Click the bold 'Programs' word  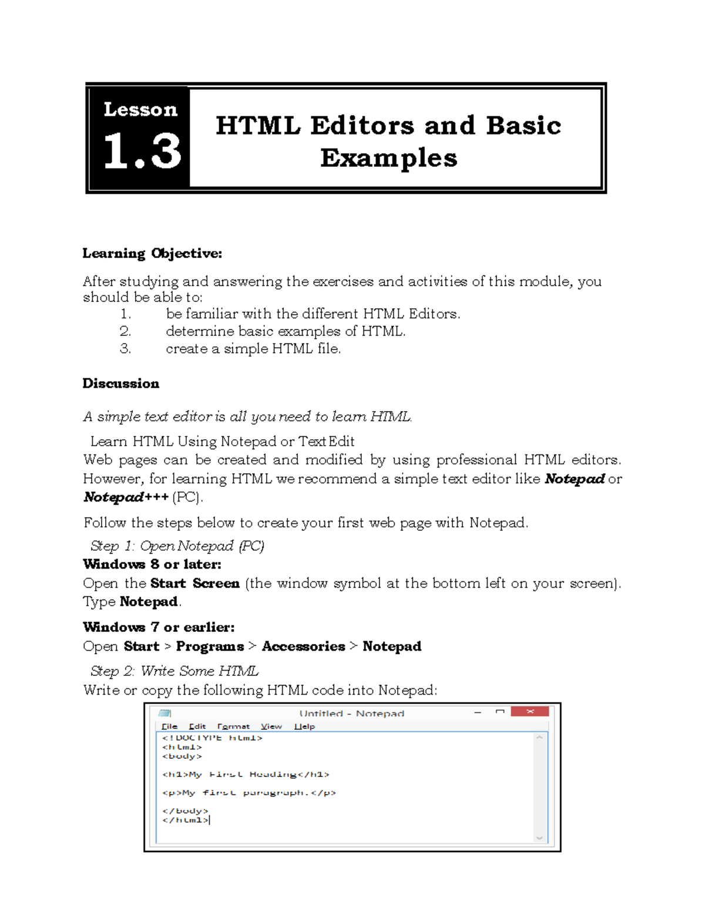click(x=210, y=647)
